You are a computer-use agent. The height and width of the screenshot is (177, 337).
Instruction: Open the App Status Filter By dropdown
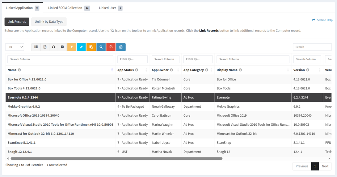(x=132, y=59)
